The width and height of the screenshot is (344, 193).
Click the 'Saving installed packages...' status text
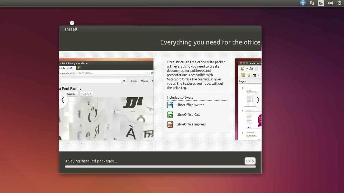click(x=92, y=161)
